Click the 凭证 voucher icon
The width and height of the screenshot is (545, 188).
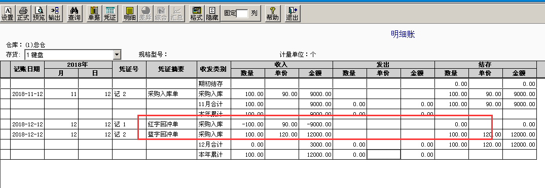click(110, 14)
